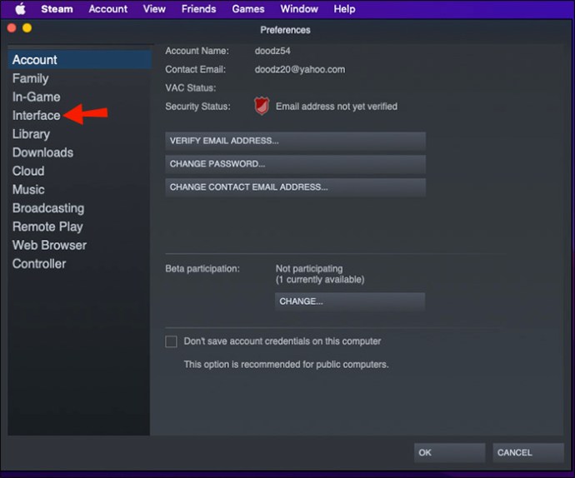Click the account name doodz54
The height and width of the screenshot is (478, 575).
[x=272, y=51]
